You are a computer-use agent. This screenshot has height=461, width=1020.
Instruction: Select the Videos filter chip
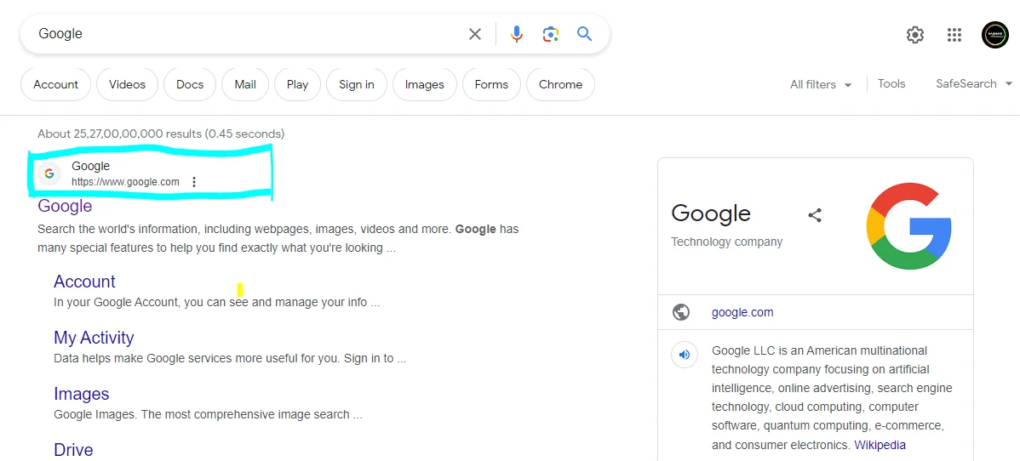coord(128,84)
